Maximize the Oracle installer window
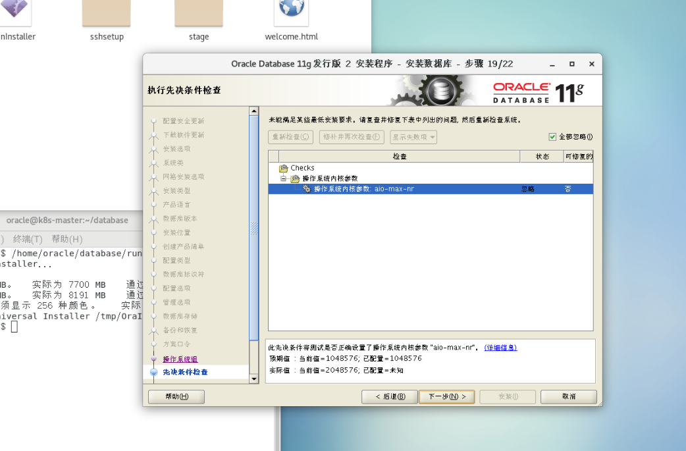This screenshot has width=686, height=451. [572, 65]
